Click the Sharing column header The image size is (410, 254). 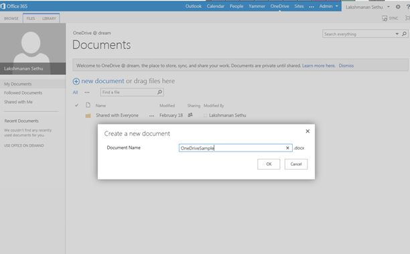[x=194, y=105]
